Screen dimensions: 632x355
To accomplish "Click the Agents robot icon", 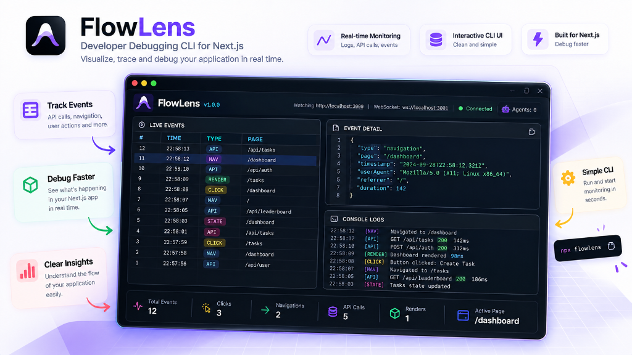I will 505,109.
